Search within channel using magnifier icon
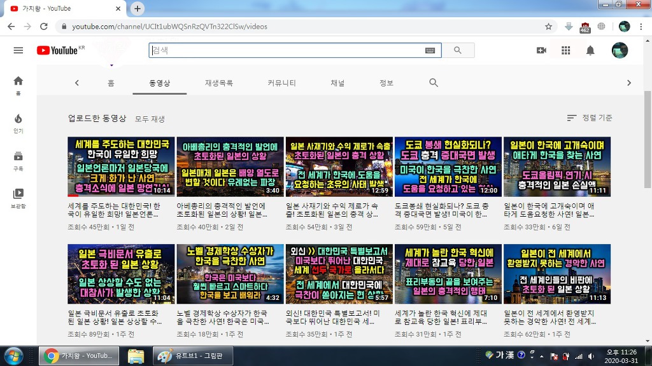 (x=434, y=83)
